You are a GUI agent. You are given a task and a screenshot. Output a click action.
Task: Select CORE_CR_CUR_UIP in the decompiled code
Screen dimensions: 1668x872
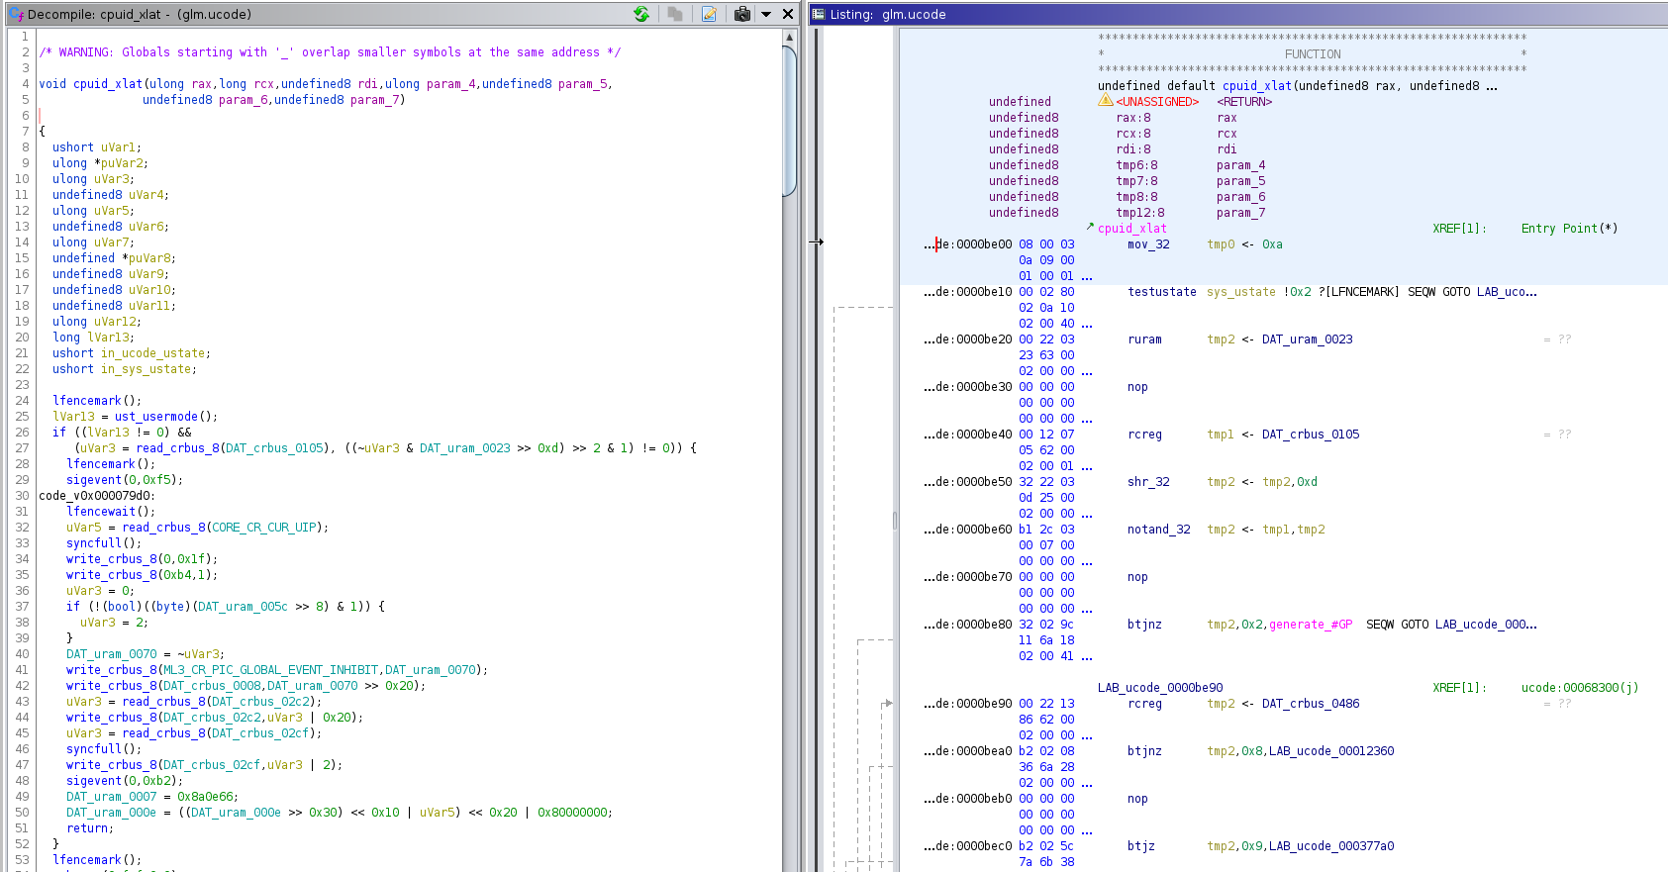[x=263, y=528]
